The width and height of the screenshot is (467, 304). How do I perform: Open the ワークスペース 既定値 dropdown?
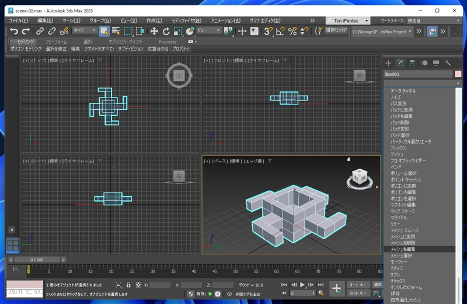point(434,20)
